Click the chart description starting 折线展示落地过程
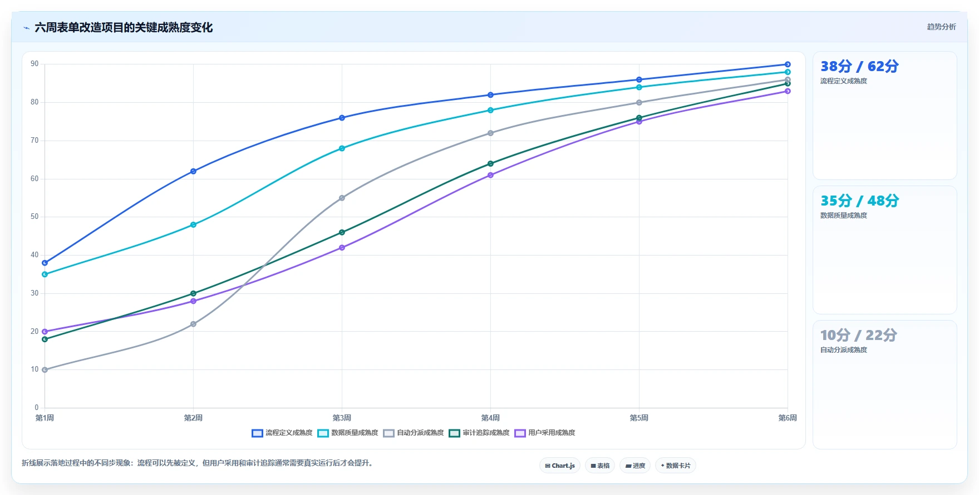 coord(197,463)
